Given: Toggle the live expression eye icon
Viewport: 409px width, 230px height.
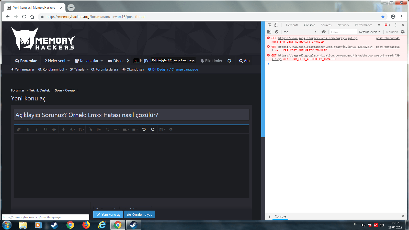Looking at the screenshot, I should tap(324, 32).
